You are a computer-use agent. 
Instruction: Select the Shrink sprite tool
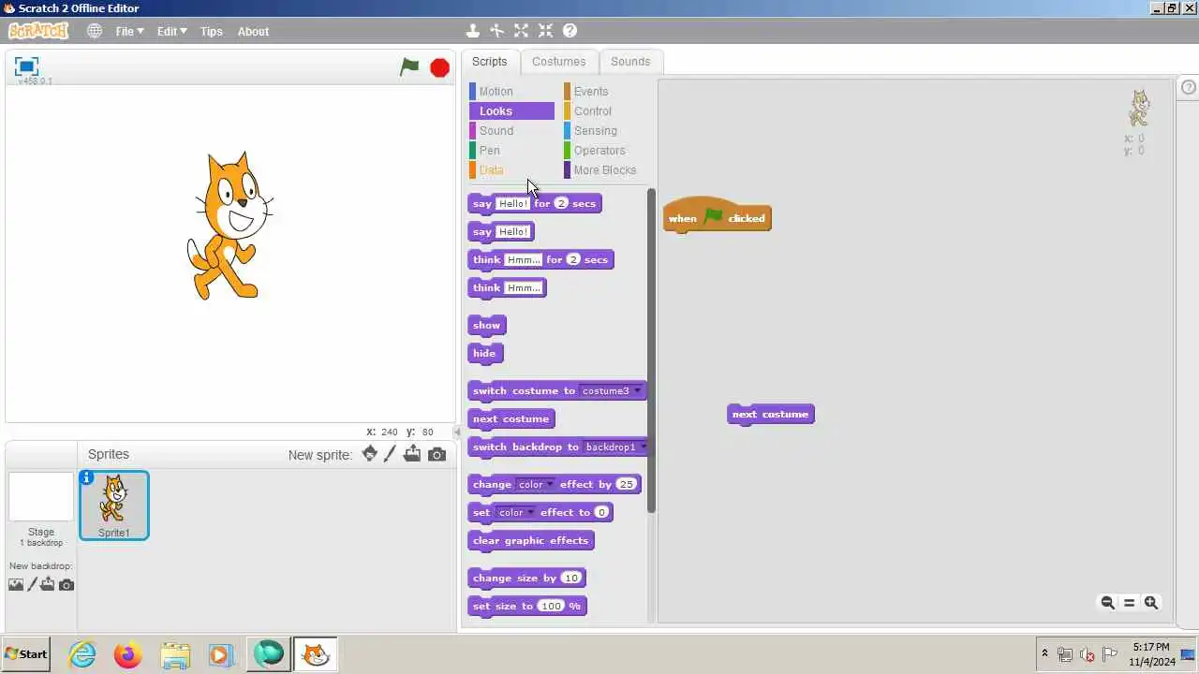pyautogui.click(x=545, y=31)
